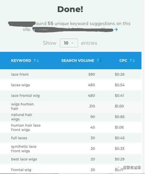Select the 'best lace wigs' keyword
The image size is (145, 174).
pos(24,159)
